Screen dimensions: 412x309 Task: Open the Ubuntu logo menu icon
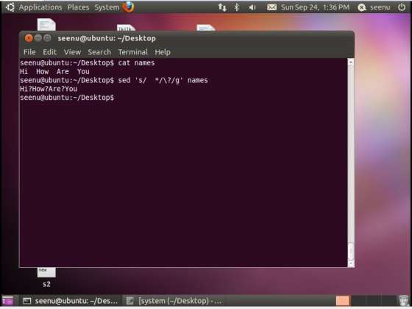tap(10, 7)
